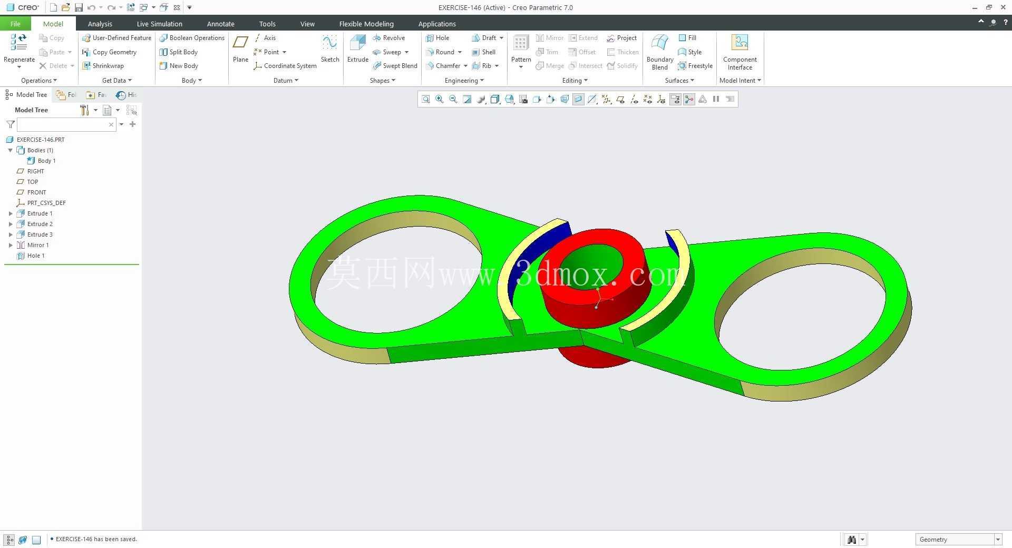Click Zoom Out in graphics toolbar
The height and width of the screenshot is (548, 1012).
tap(453, 99)
